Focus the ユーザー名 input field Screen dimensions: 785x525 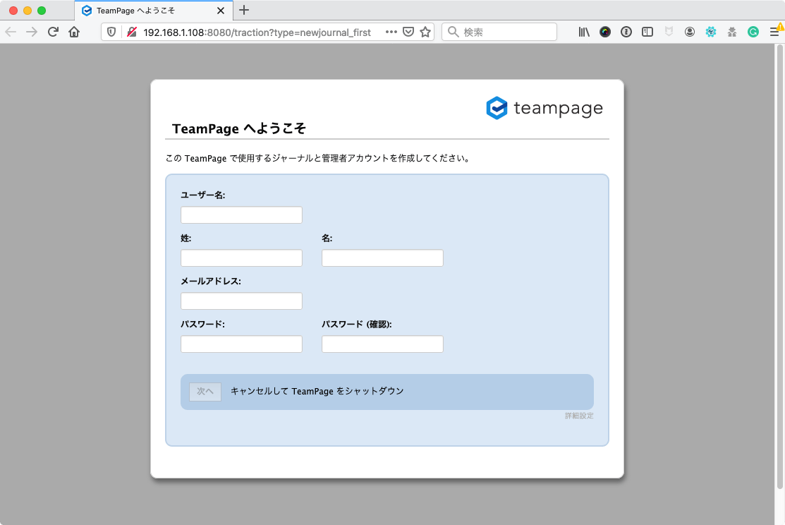(x=241, y=215)
